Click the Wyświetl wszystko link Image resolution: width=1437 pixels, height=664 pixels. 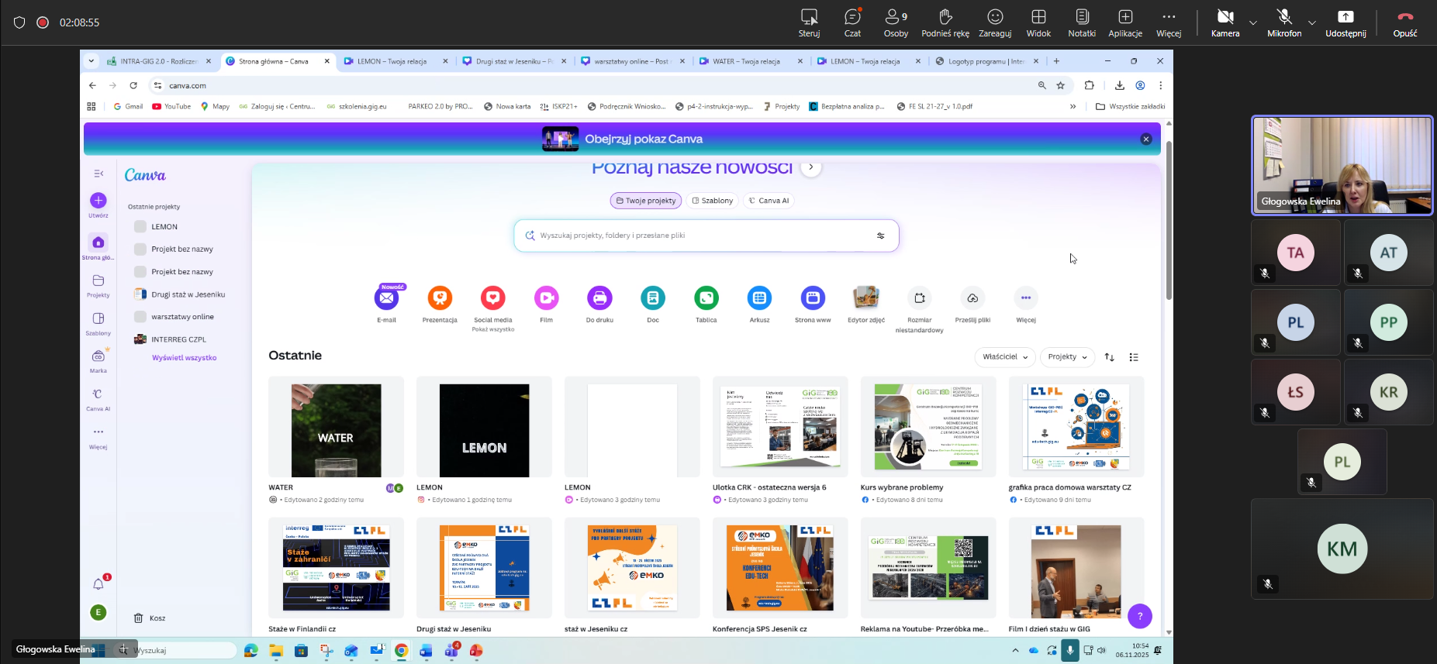[x=184, y=358]
